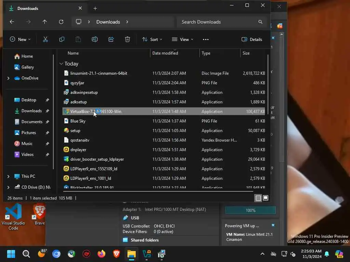Click the 100% progress bar in VirtualBox

pyautogui.click(x=251, y=210)
